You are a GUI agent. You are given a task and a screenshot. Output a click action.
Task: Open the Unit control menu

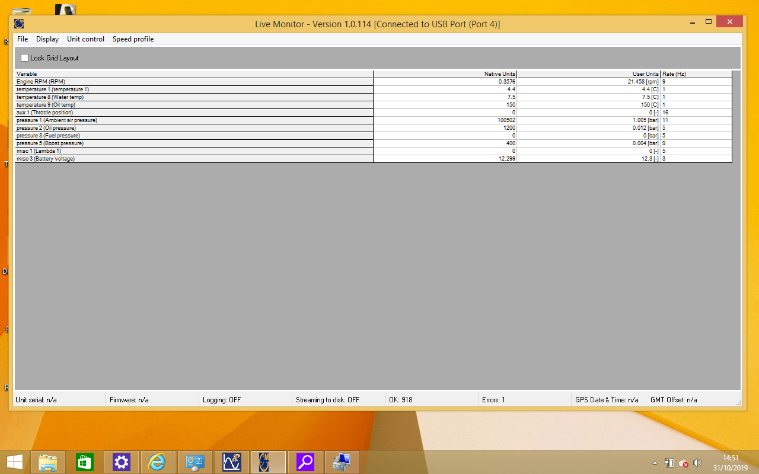(85, 39)
